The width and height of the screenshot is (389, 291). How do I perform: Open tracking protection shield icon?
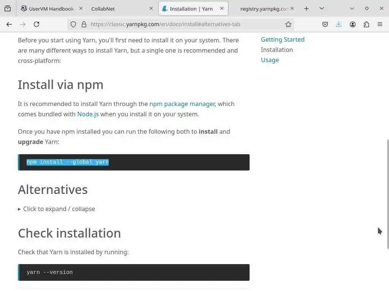pos(73,24)
